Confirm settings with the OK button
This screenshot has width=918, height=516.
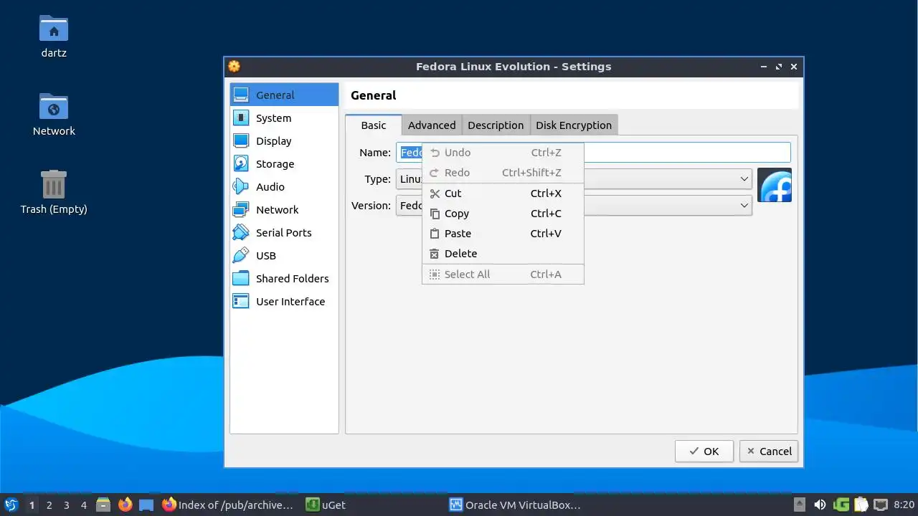[x=704, y=451]
